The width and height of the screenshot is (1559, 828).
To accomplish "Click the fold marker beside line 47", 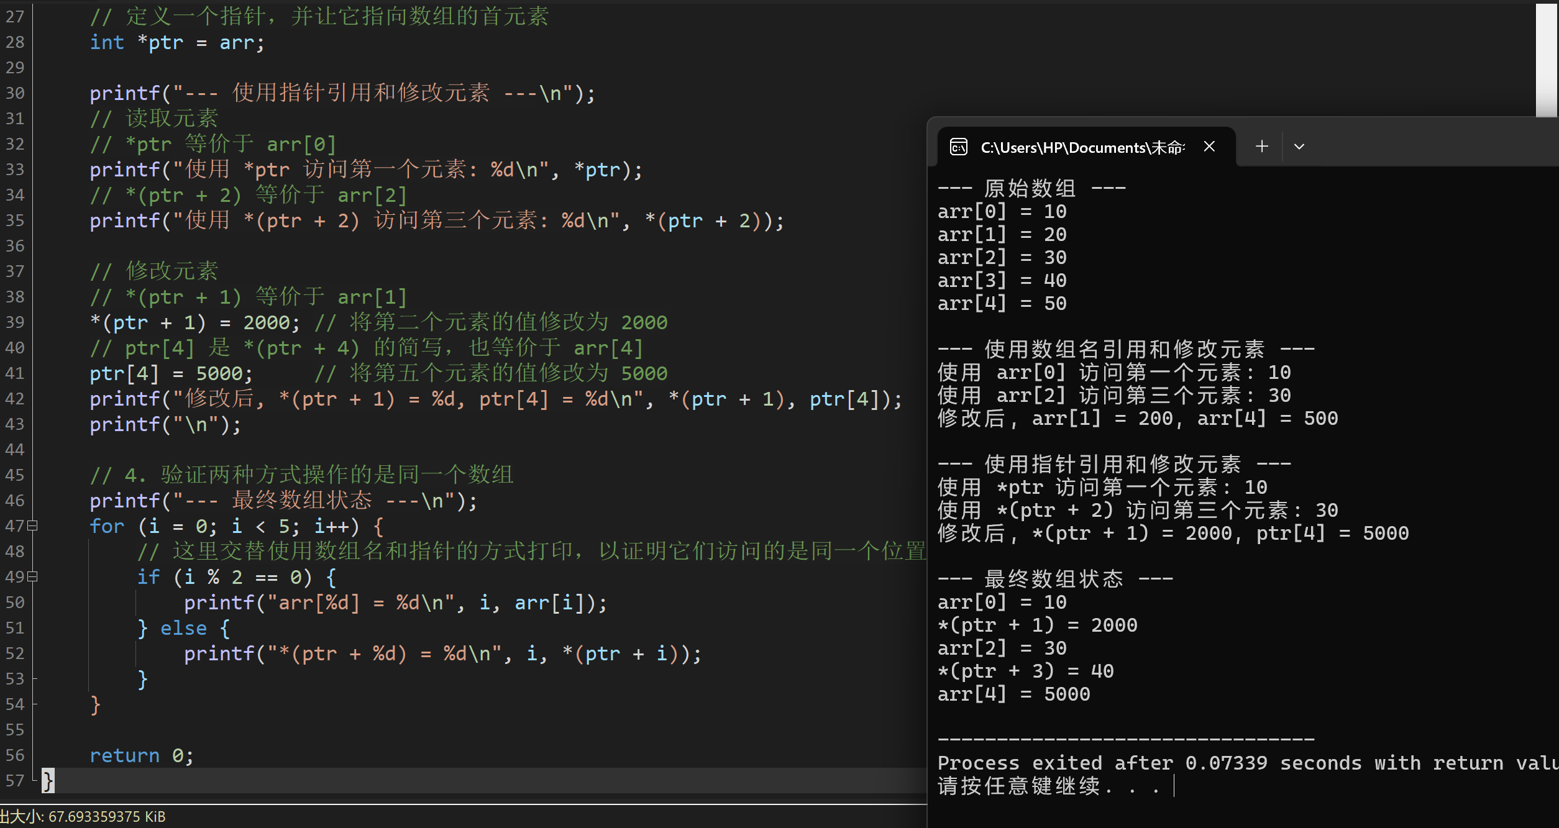I will point(33,525).
